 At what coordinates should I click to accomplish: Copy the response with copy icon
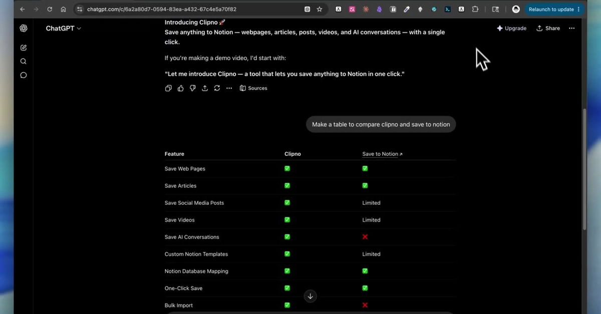[x=168, y=88]
